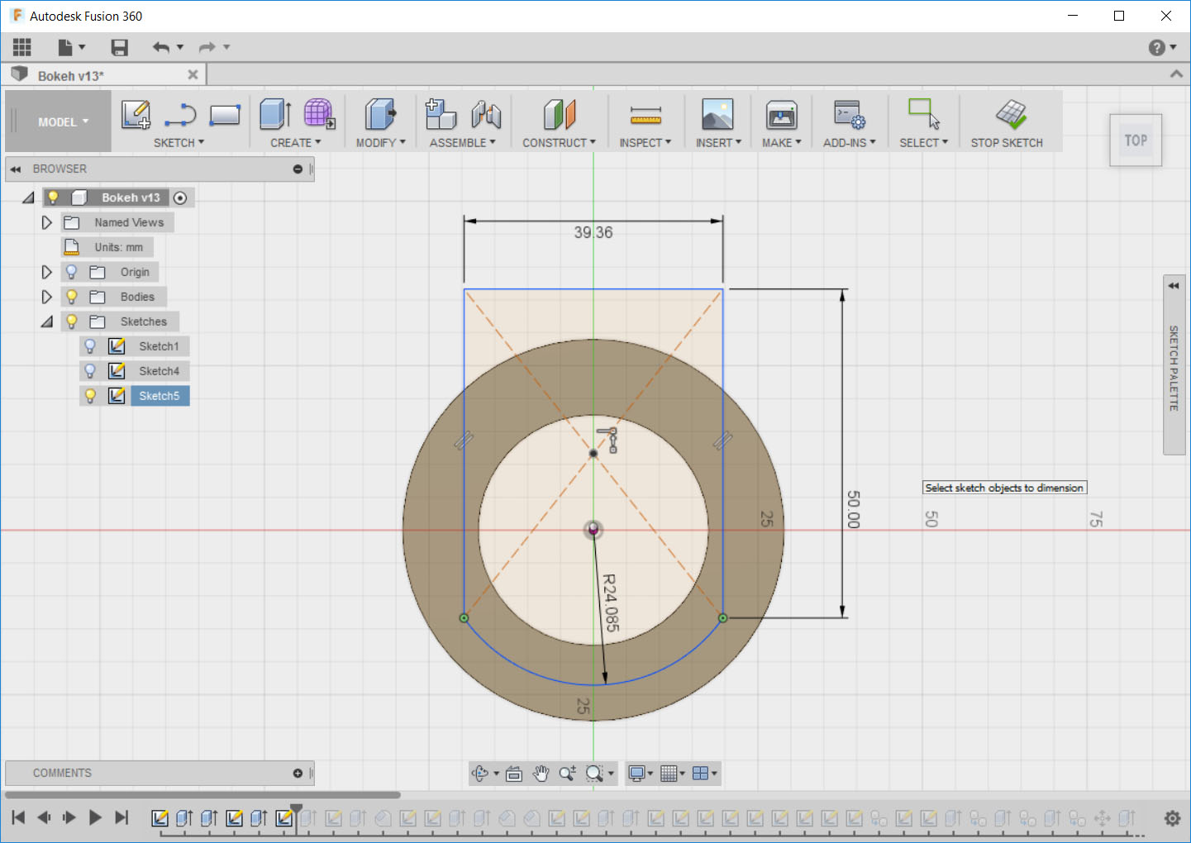Select the Rectangle sketch tool

tap(224, 114)
